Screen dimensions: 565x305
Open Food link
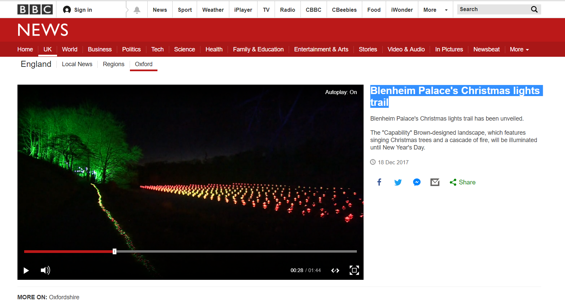point(374,10)
